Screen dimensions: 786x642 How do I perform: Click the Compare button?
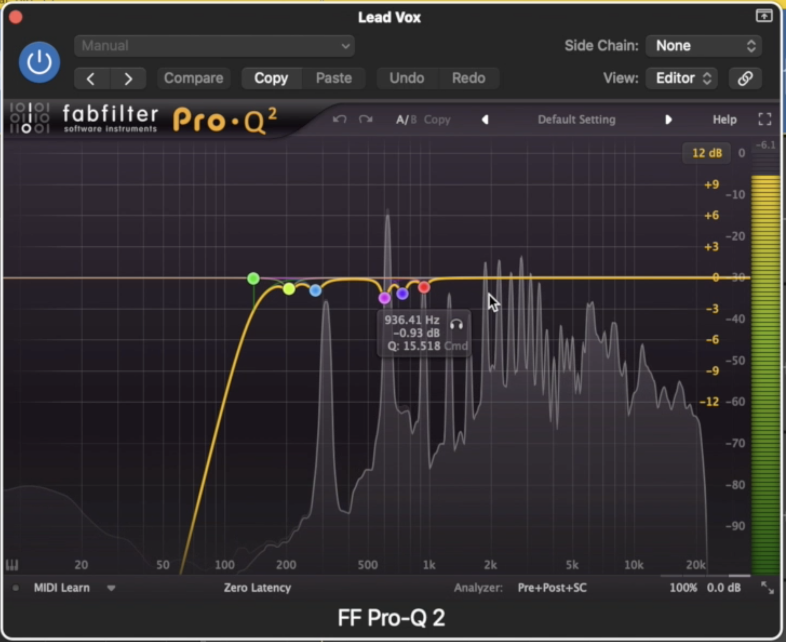tap(193, 78)
